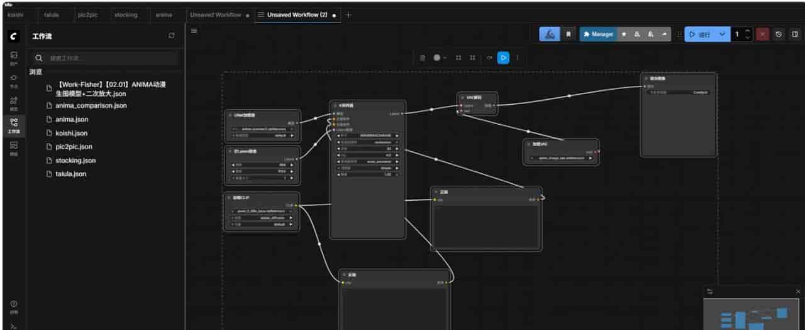805x330 pixels.
Task: Open the Manager button
Action: click(x=598, y=35)
